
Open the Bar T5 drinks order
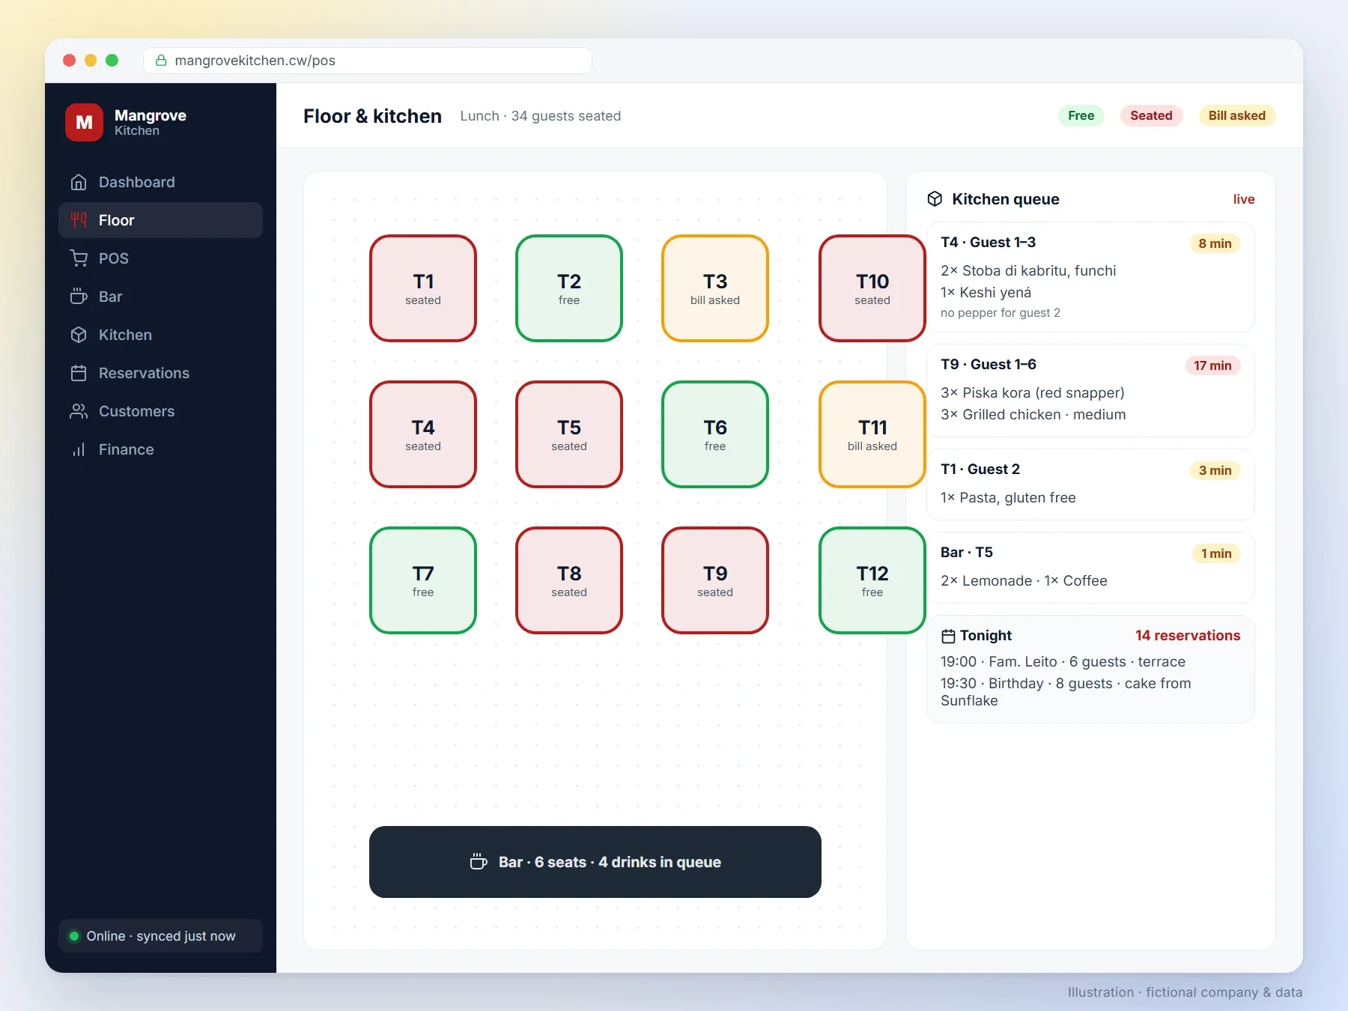point(1090,568)
